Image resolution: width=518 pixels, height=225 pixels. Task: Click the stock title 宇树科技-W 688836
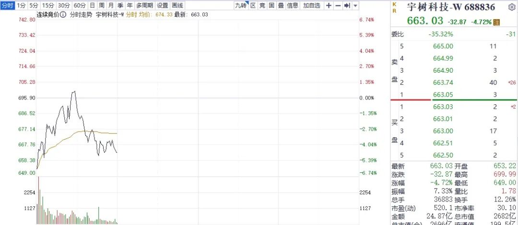pyautogui.click(x=450, y=7)
